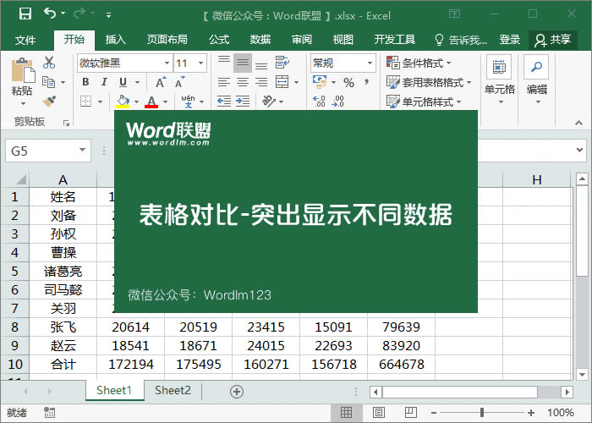This screenshot has width=592, height=423.
Task: Select cell A8 containing 张飞
Action: coord(63,327)
